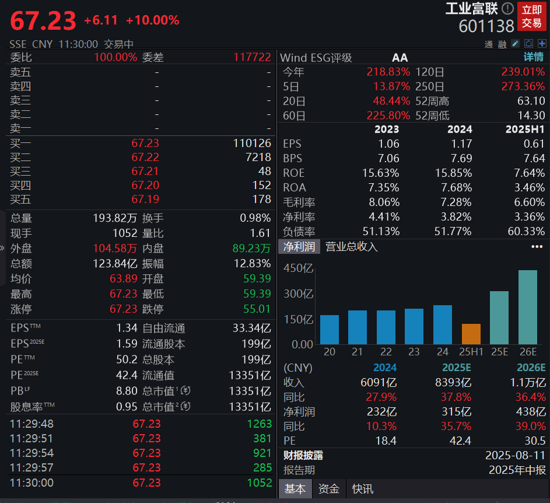
Task: Click the 跌停 value 55.01
Action: [257, 309]
